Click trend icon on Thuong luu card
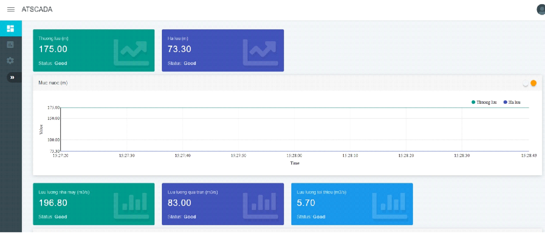The image size is (545, 239). (131, 52)
